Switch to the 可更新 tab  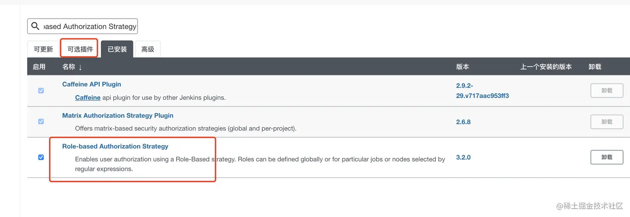(x=43, y=49)
